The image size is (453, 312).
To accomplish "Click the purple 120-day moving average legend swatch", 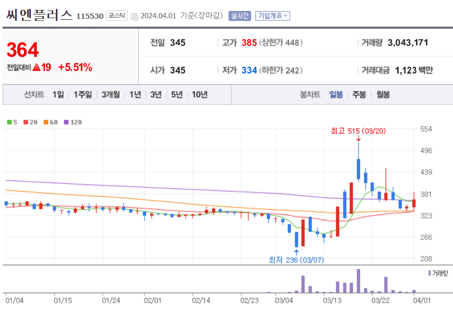I will (66, 122).
